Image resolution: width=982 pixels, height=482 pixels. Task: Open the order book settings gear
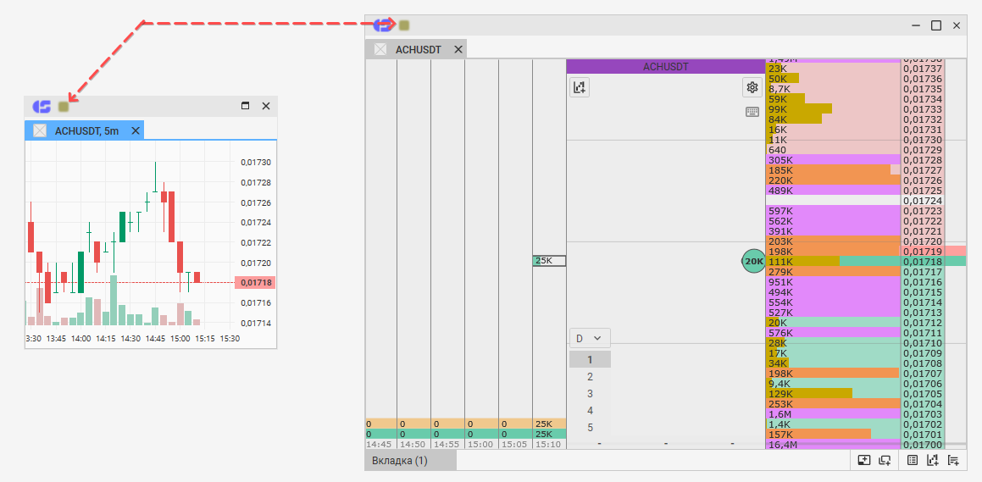pyautogui.click(x=752, y=87)
